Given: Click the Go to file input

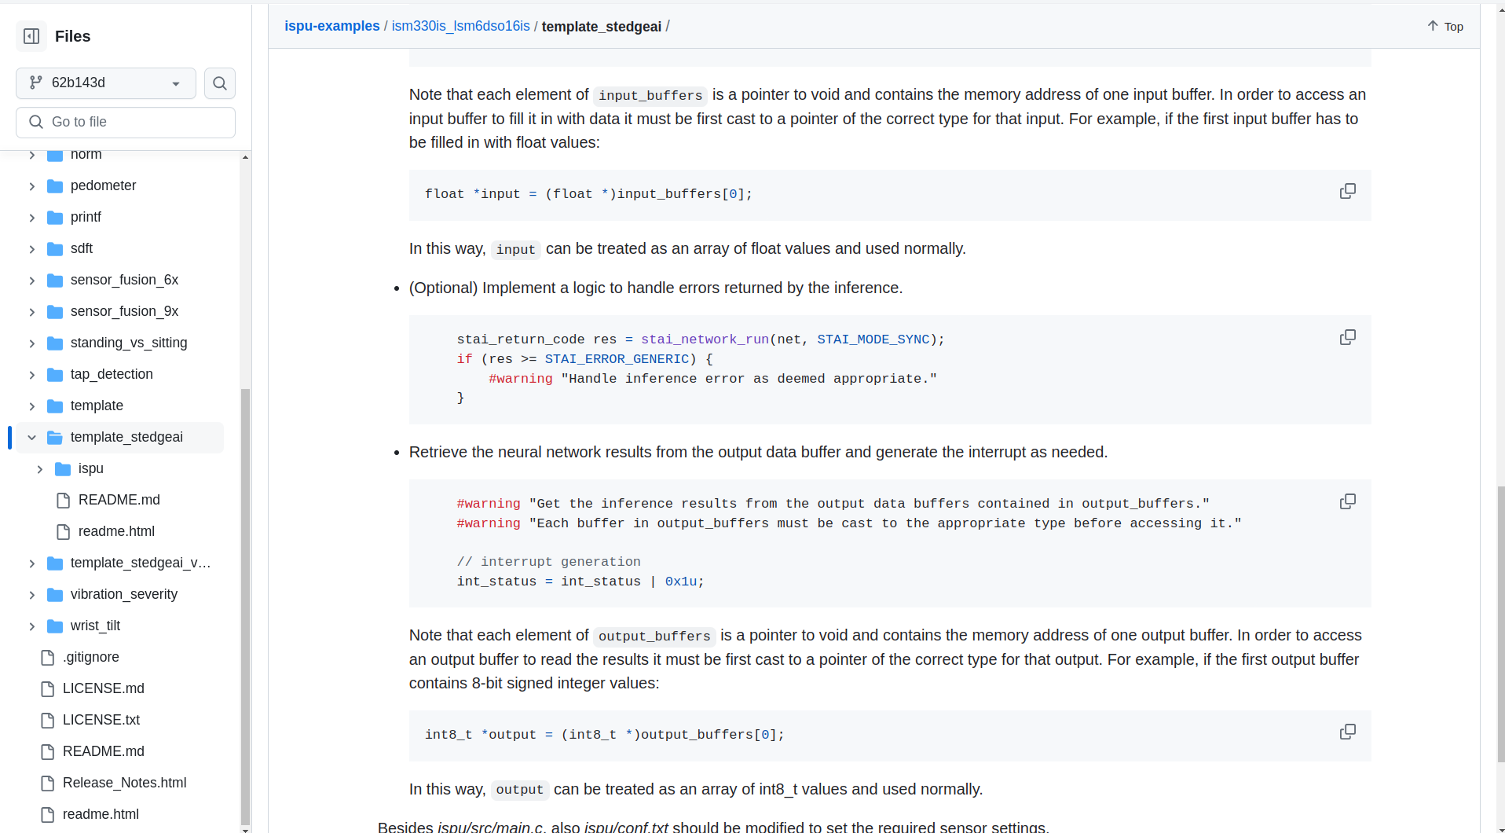Looking at the screenshot, I should 126,122.
